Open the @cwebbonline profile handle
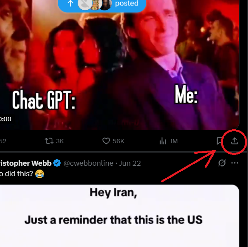 [x=88, y=163]
